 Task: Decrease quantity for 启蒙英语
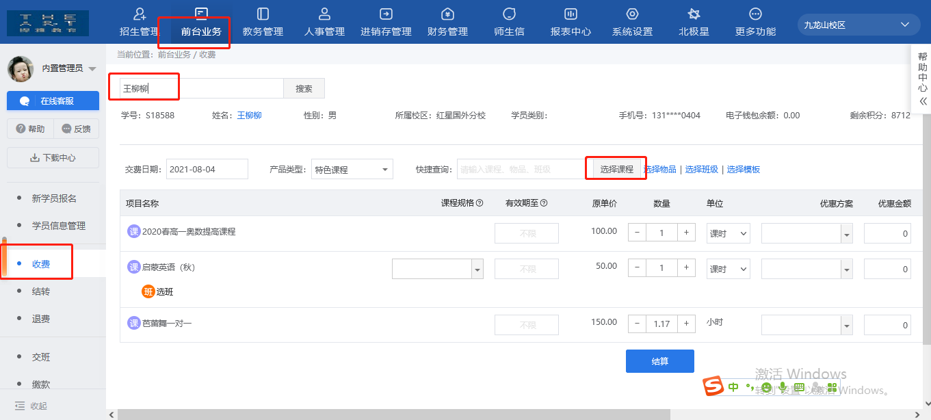click(x=637, y=268)
